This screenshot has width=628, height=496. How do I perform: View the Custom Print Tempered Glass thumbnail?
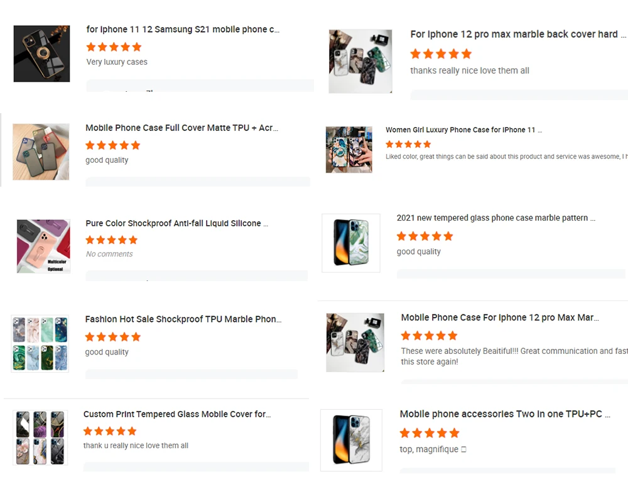(x=40, y=438)
